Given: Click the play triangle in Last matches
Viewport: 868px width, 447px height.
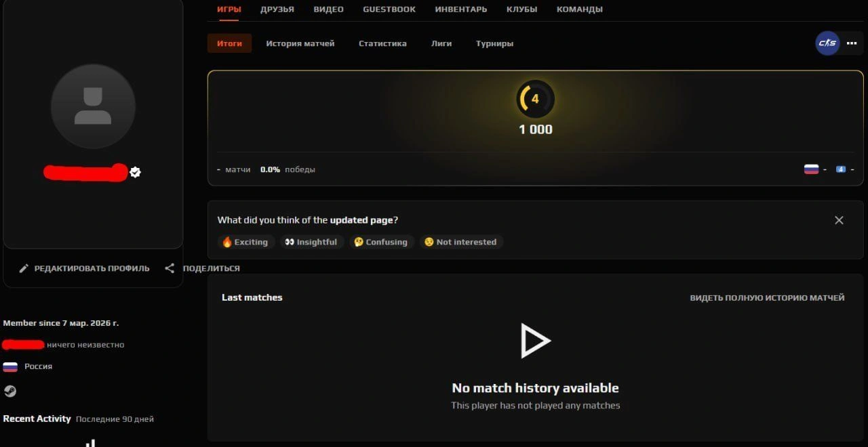Looking at the screenshot, I should pos(535,340).
